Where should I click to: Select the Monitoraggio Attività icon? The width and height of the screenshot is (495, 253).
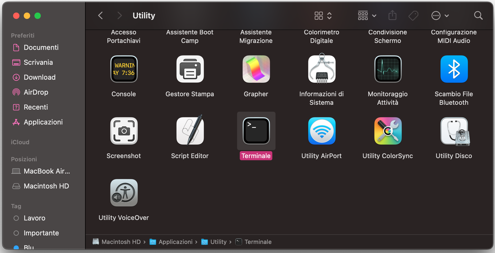coord(388,69)
